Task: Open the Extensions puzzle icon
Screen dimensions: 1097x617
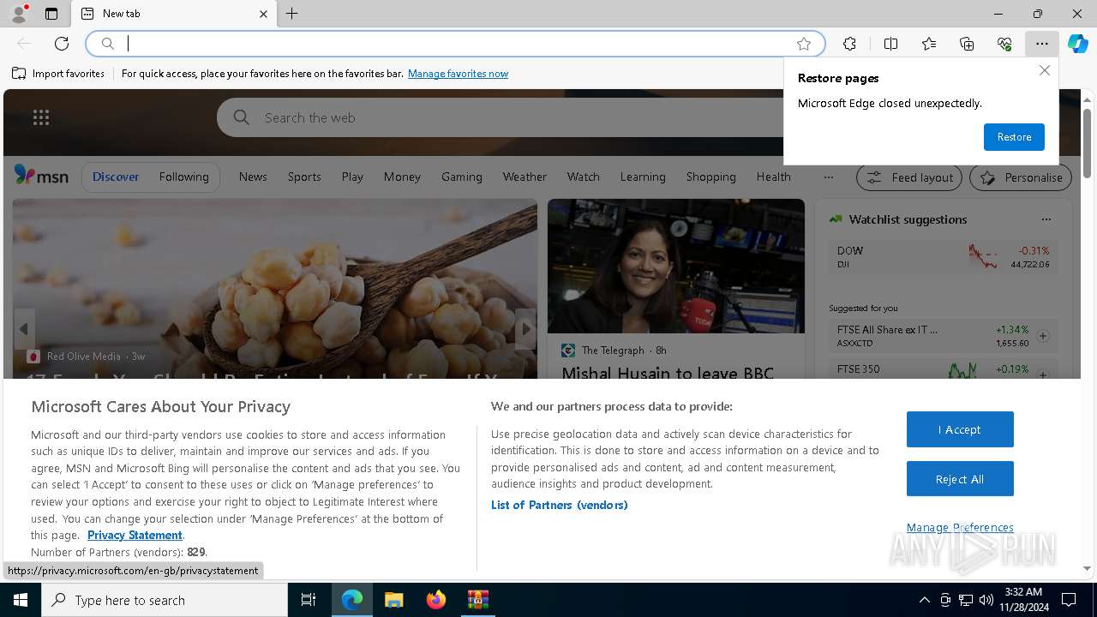Action: tap(849, 44)
